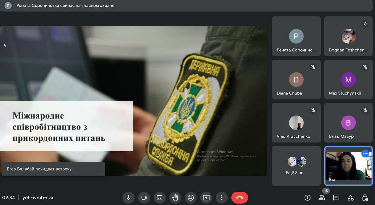This screenshot has width=375, height=205.
Task: Expand the 'Ещё 8 чел.' participants tile
Action: click(x=296, y=166)
